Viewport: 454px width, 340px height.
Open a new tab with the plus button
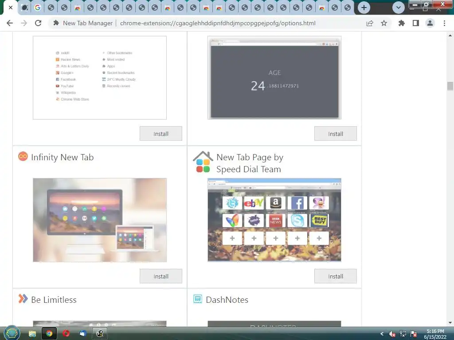pyautogui.click(x=364, y=8)
